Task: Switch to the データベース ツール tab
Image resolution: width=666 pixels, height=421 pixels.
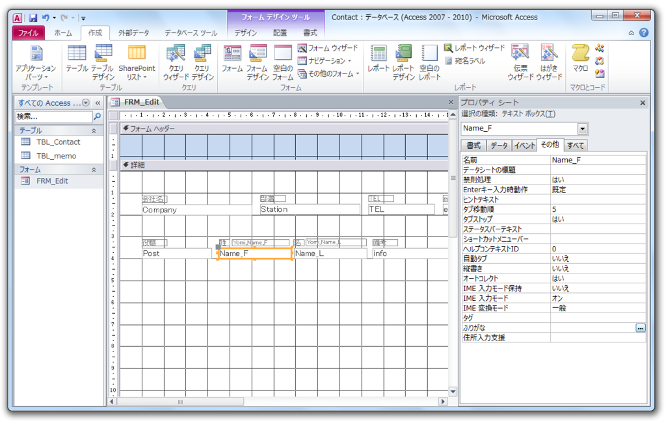Action: pyautogui.click(x=191, y=32)
